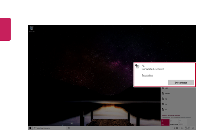199x134 pixels.
Task: Click the volume speaker tray icon
Action: [179, 128]
